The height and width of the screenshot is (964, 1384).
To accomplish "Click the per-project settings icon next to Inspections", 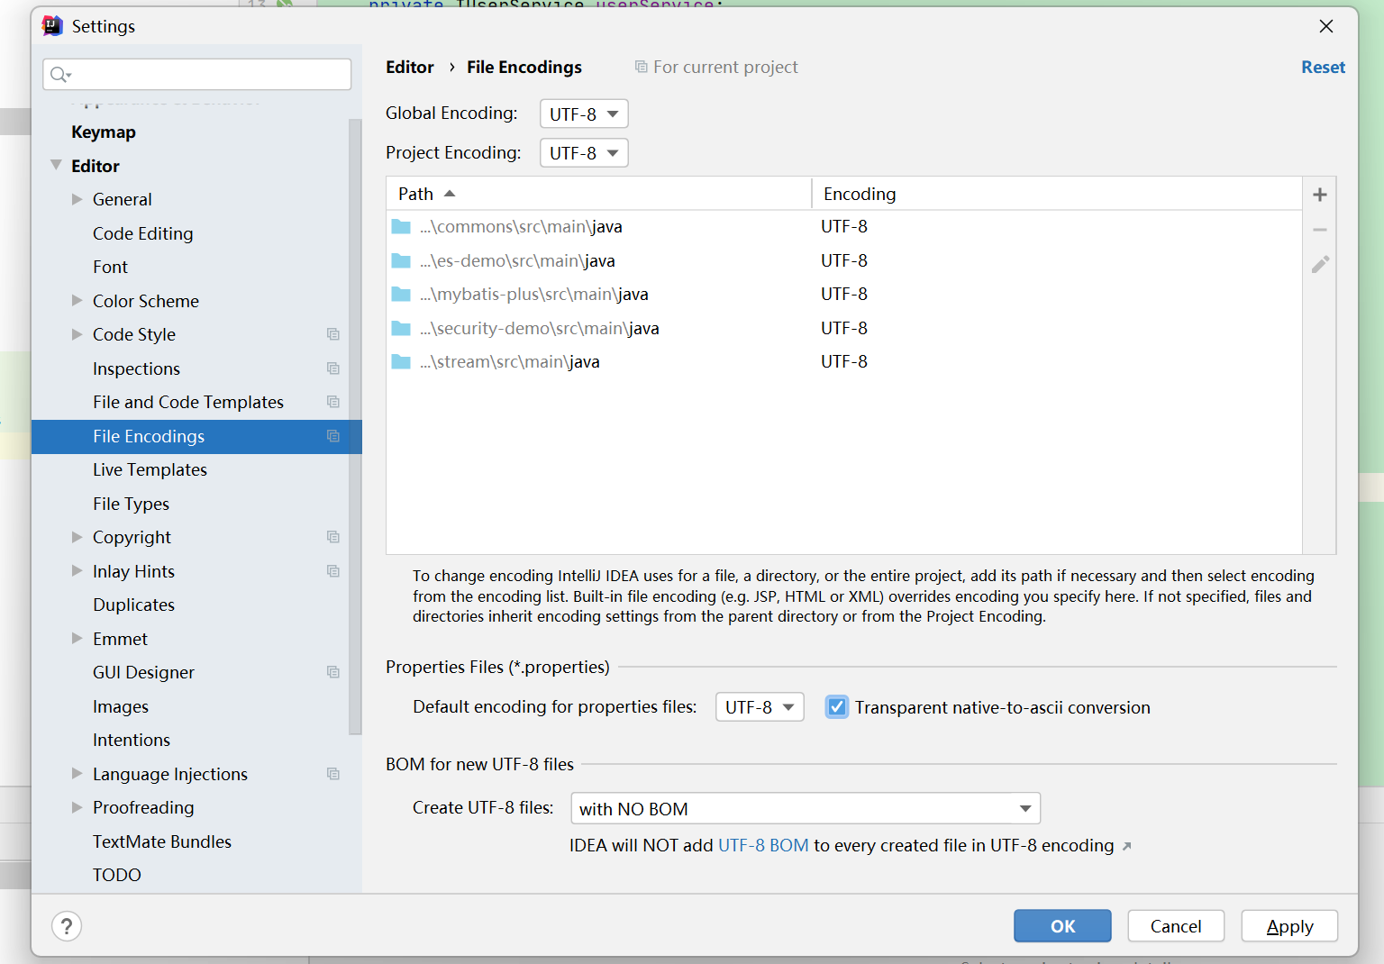I will [x=333, y=368].
